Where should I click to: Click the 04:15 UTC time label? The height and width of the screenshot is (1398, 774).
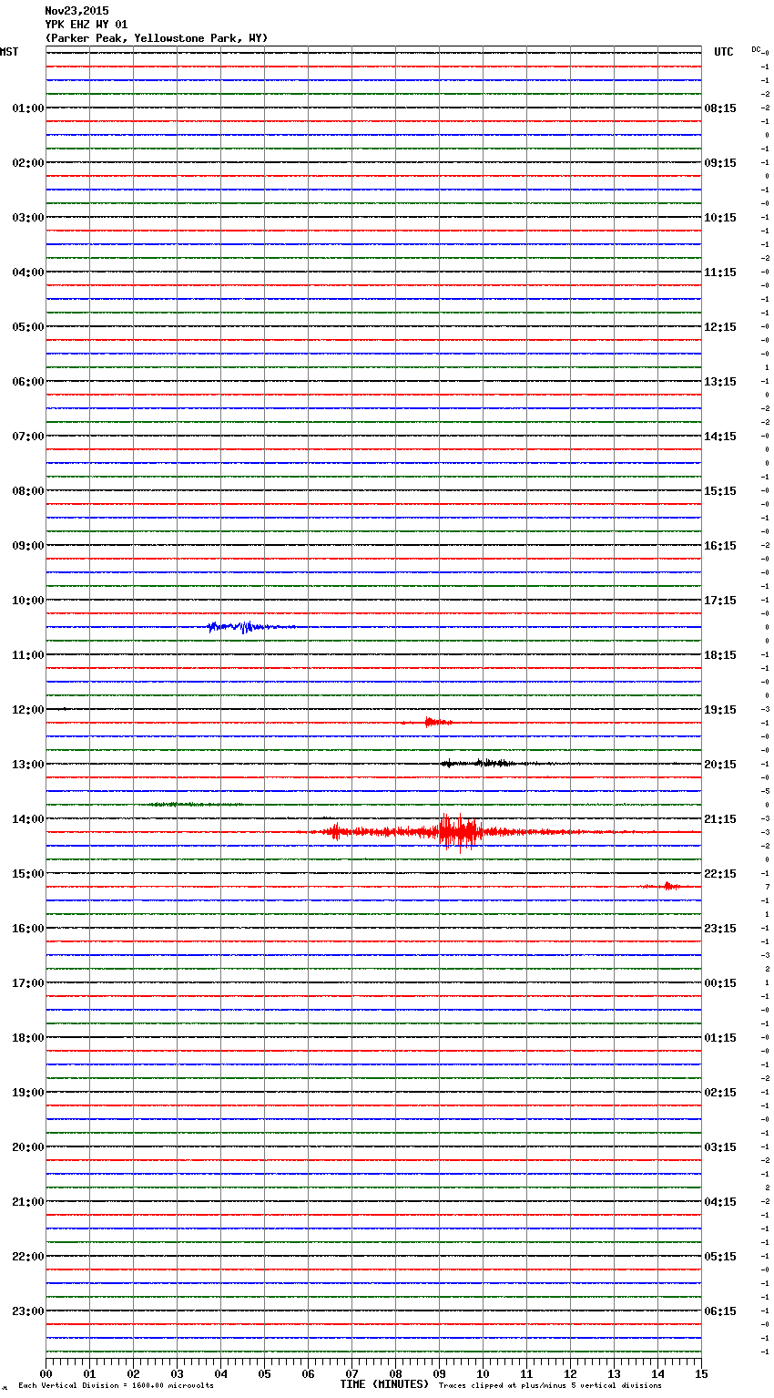click(x=720, y=1202)
